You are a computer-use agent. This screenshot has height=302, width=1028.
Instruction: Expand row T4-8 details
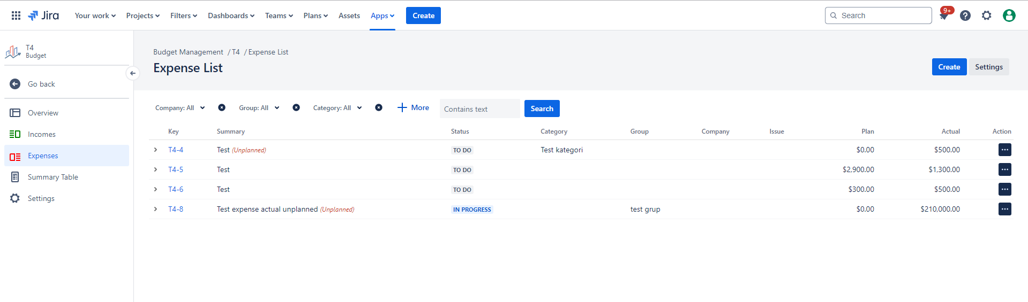(156, 209)
